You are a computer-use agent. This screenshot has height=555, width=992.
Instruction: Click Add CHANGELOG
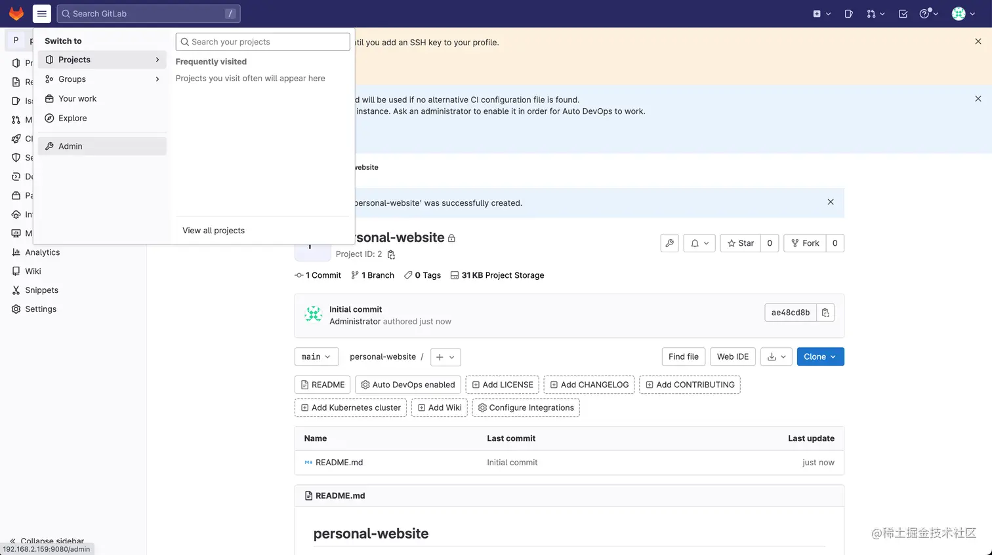(589, 385)
